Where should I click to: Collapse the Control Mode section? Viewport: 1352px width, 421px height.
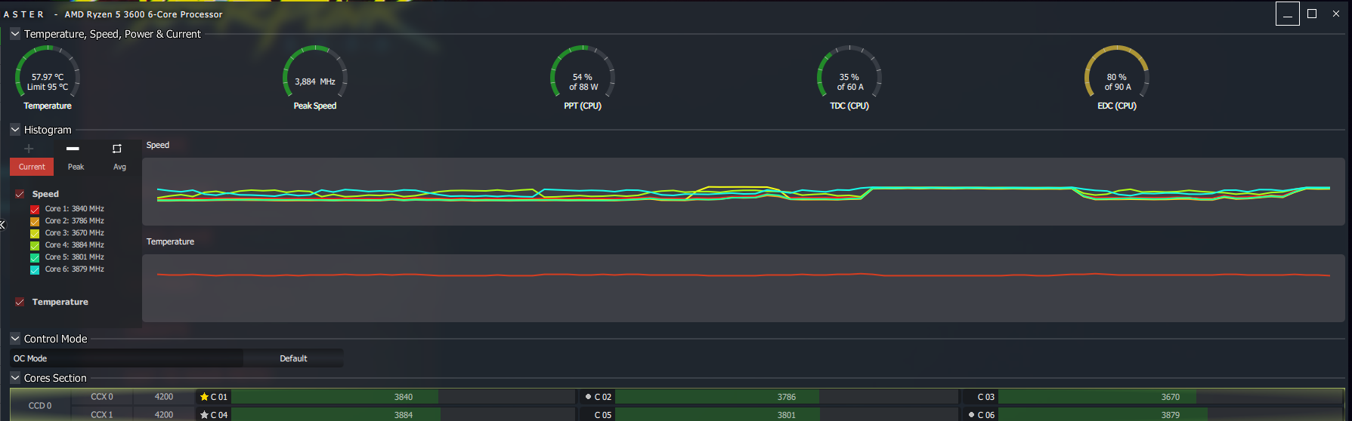tap(15, 339)
